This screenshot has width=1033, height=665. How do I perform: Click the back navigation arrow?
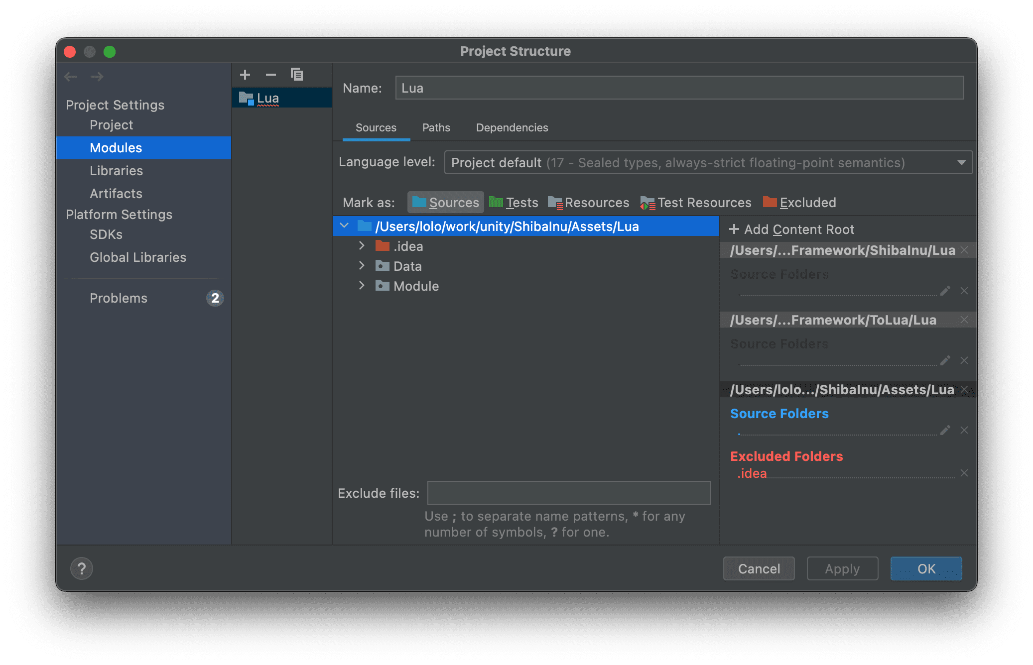71,77
